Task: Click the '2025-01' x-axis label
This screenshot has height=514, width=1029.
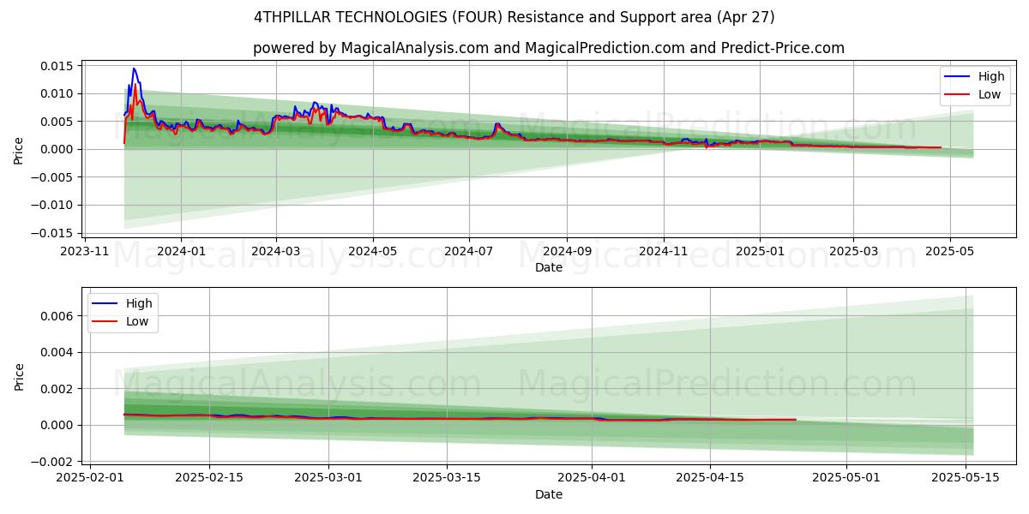Action: pos(760,251)
